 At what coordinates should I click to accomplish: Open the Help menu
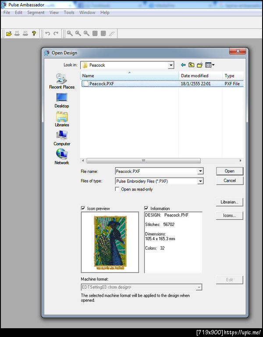click(105, 12)
